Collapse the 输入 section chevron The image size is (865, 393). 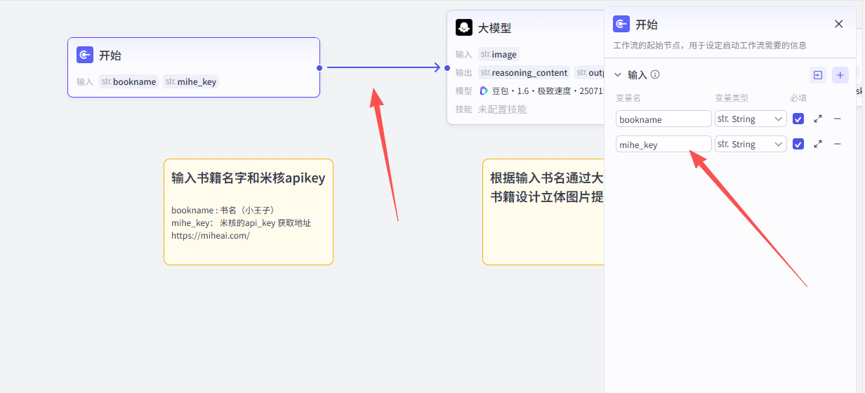pos(618,75)
